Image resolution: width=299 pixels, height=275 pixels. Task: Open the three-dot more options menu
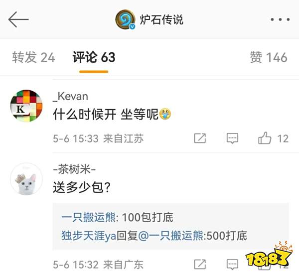280,19
